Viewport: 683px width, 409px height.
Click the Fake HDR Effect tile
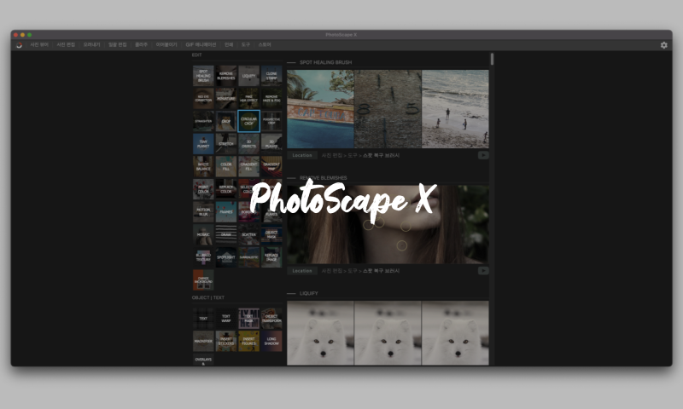click(x=248, y=98)
